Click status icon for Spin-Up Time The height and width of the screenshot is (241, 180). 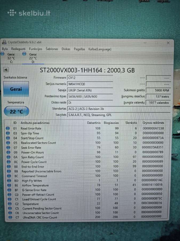point(8,133)
